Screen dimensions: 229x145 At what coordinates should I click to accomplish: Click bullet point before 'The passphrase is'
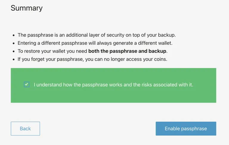pos(13,35)
